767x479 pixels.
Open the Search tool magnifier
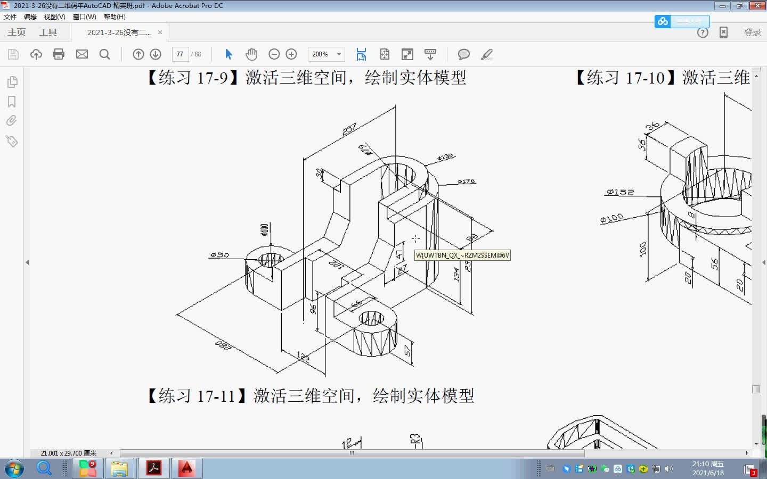[x=105, y=54]
